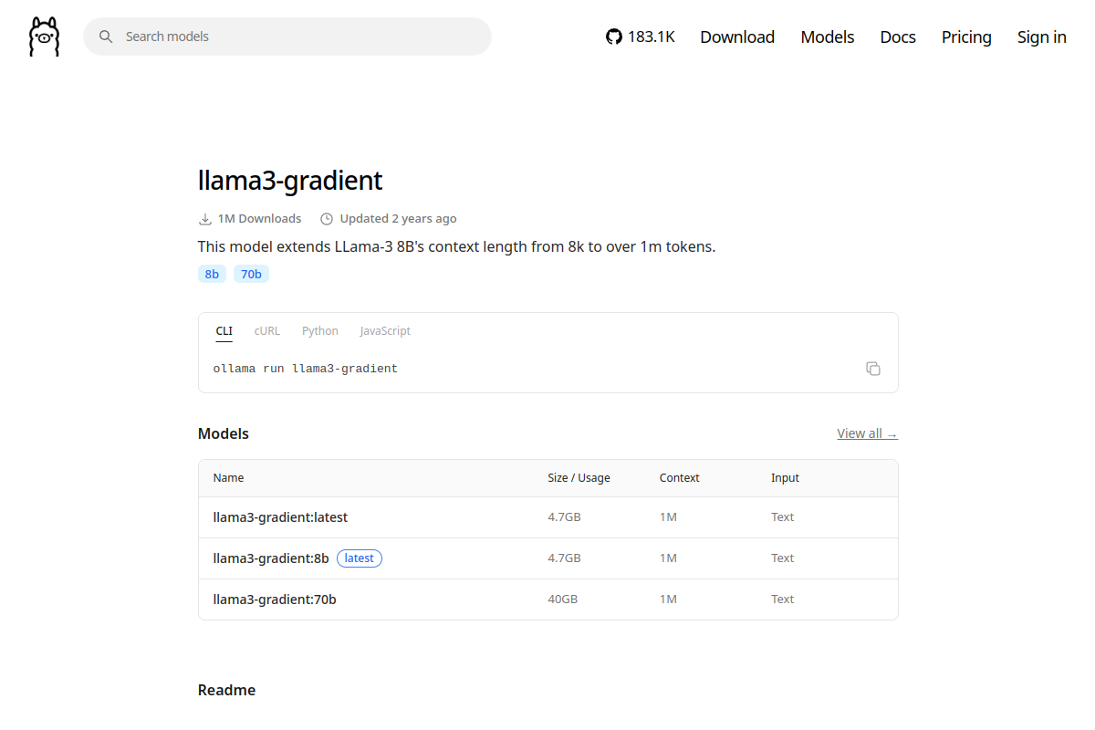This screenshot has height=730, width=1095.
Task: Open the GitHub repository icon
Action: 614,36
